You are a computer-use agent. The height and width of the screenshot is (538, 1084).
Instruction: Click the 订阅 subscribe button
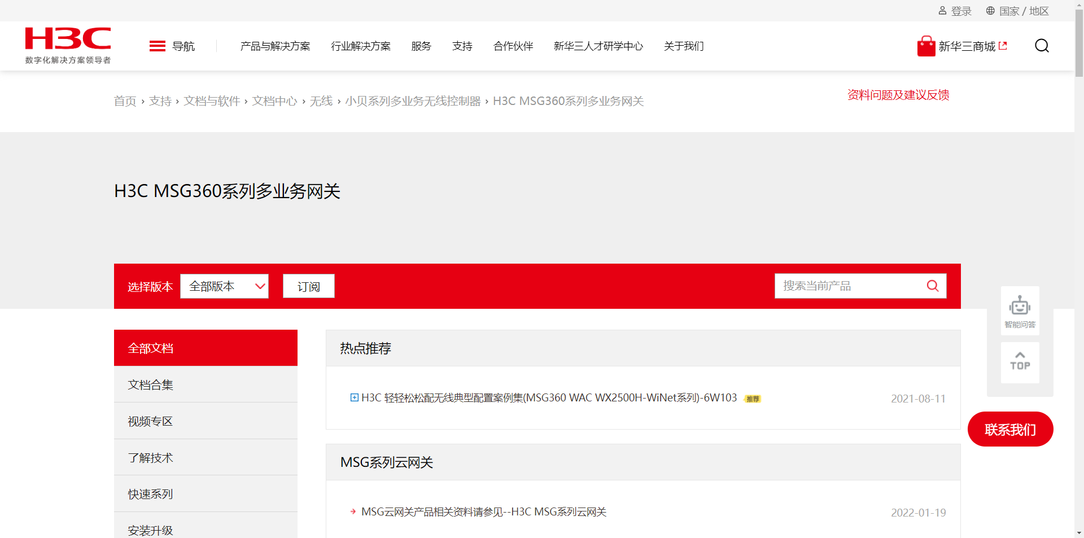coord(309,286)
